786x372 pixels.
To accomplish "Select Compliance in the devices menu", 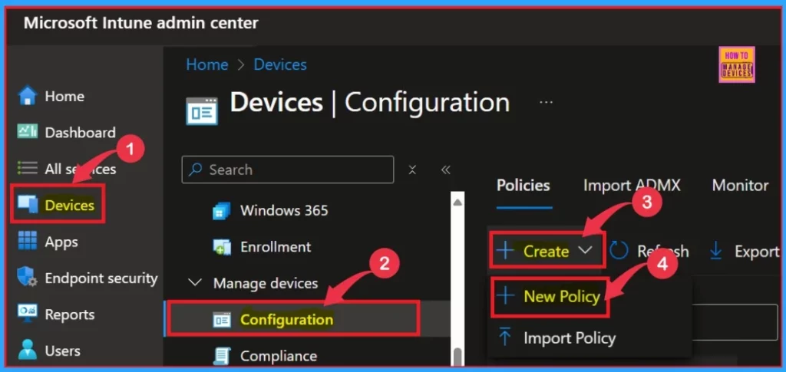I will (x=279, y=356).
